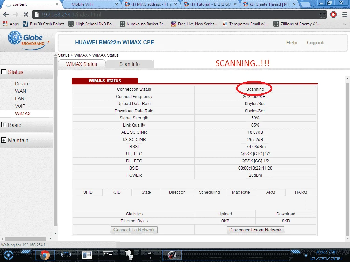Click the Signal Strength 59% value
This screenshot has height=262, width=350.
(255, 118)
